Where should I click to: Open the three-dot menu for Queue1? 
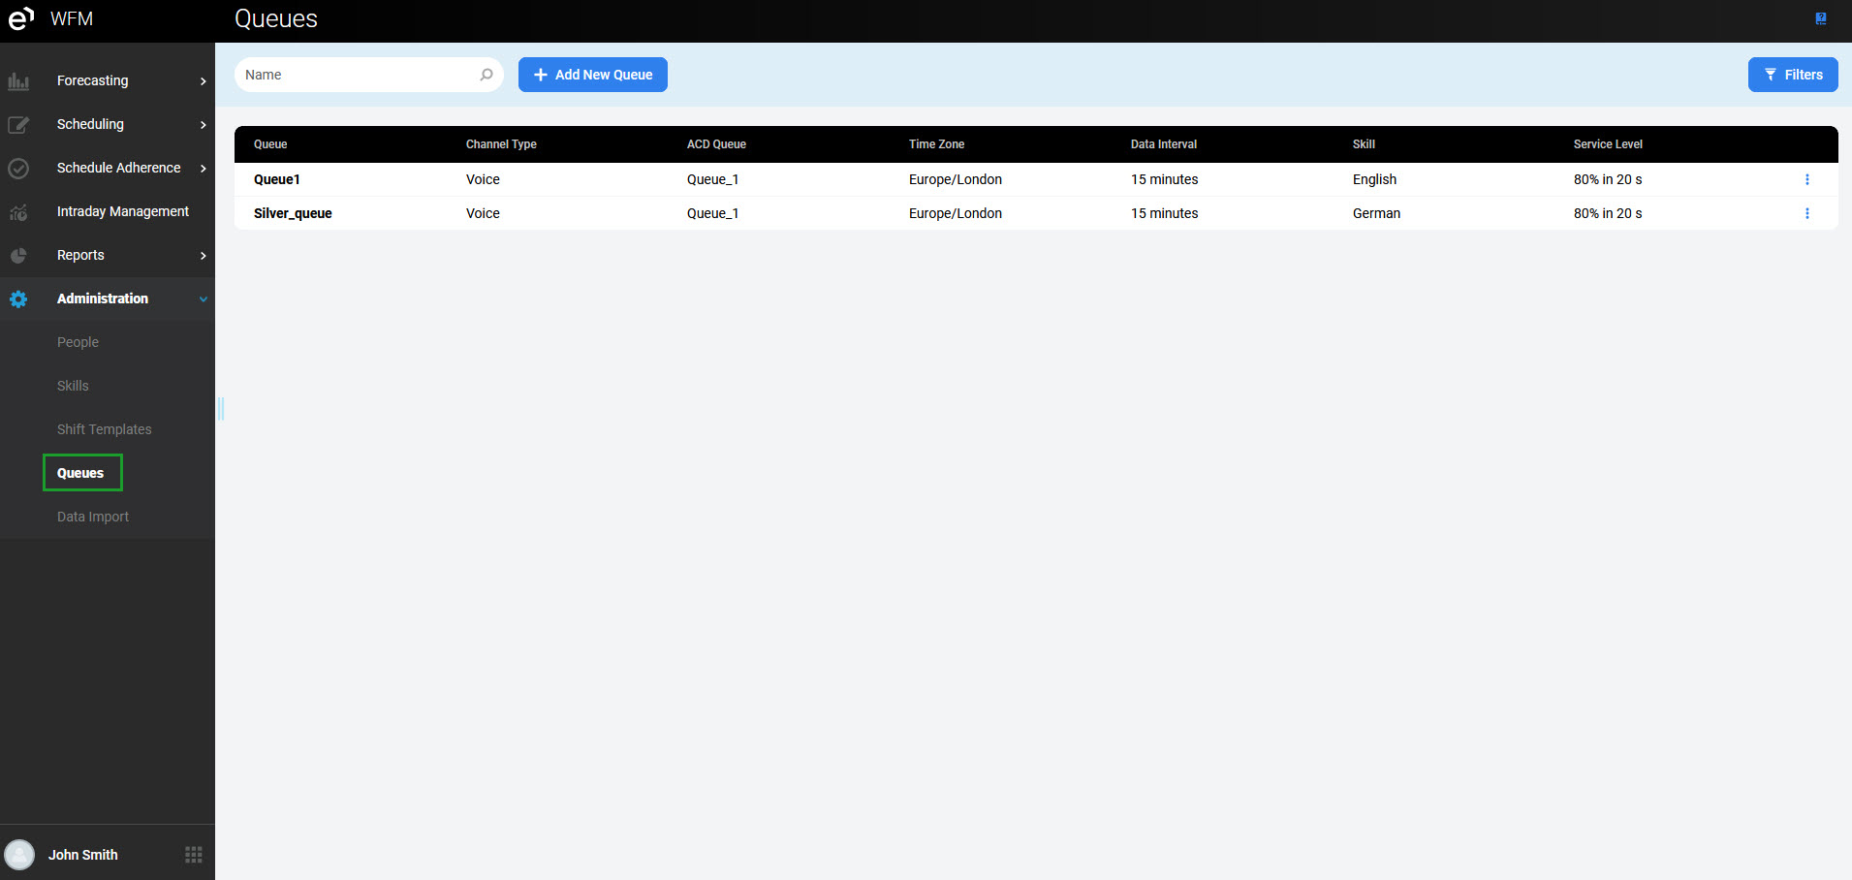click(x=1807, y=179)
